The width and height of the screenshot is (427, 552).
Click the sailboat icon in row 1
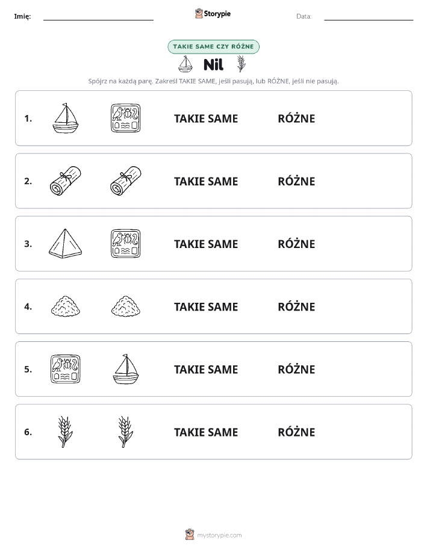click(x=66, y=118)
